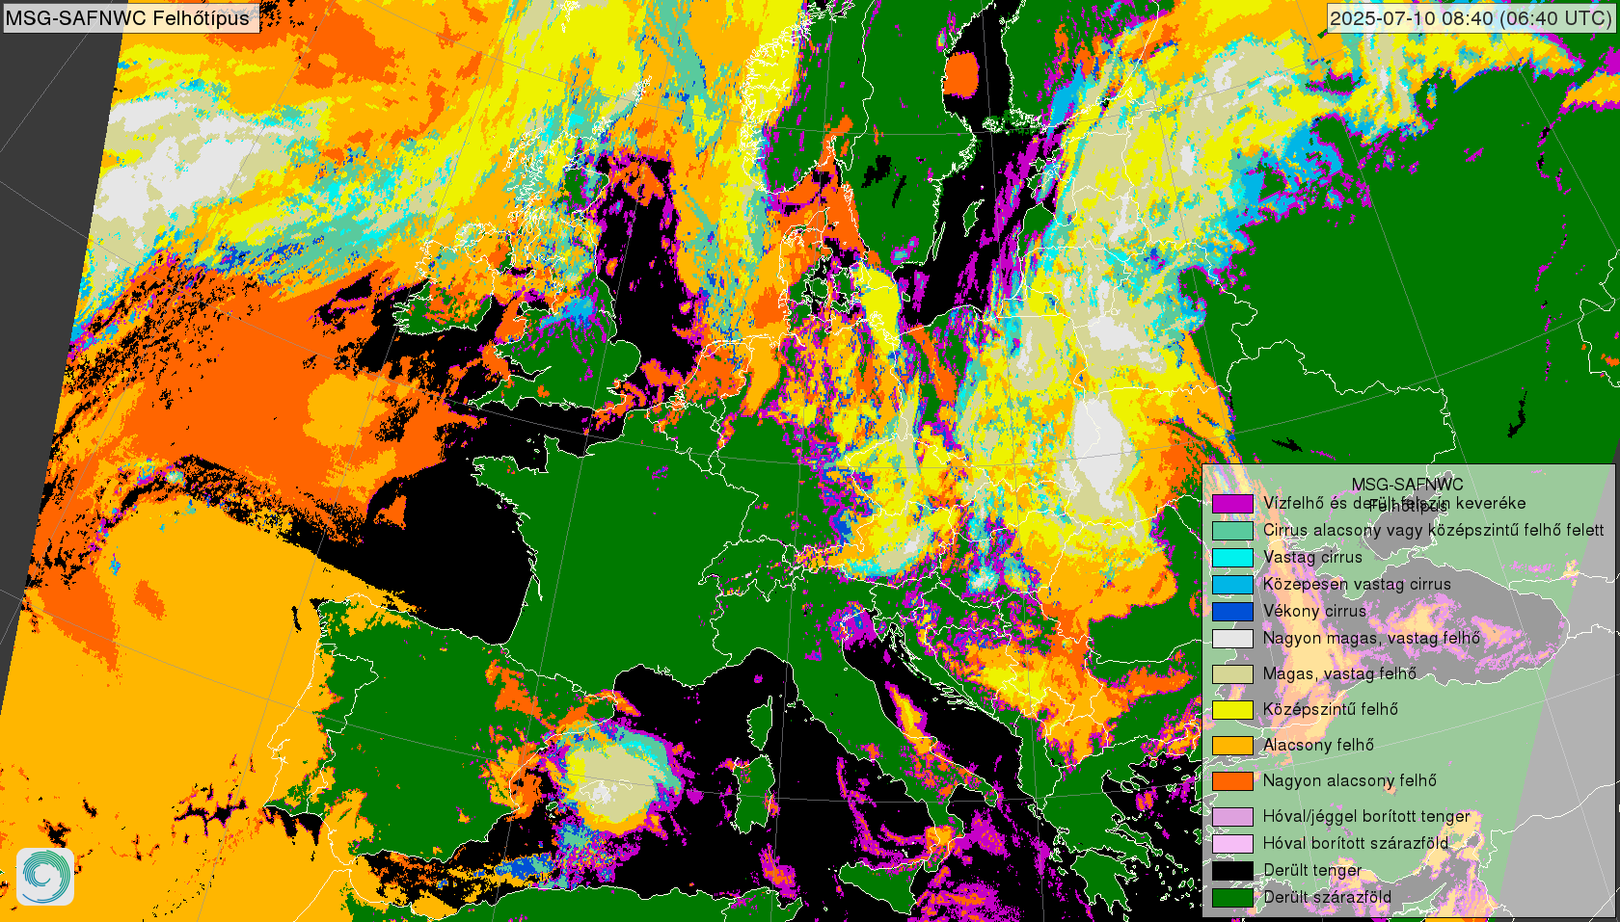Select the Hóval/jéggel borított tenger swatch
The width and height of the screenshot is (1620, 922).
coord(1232,817)
